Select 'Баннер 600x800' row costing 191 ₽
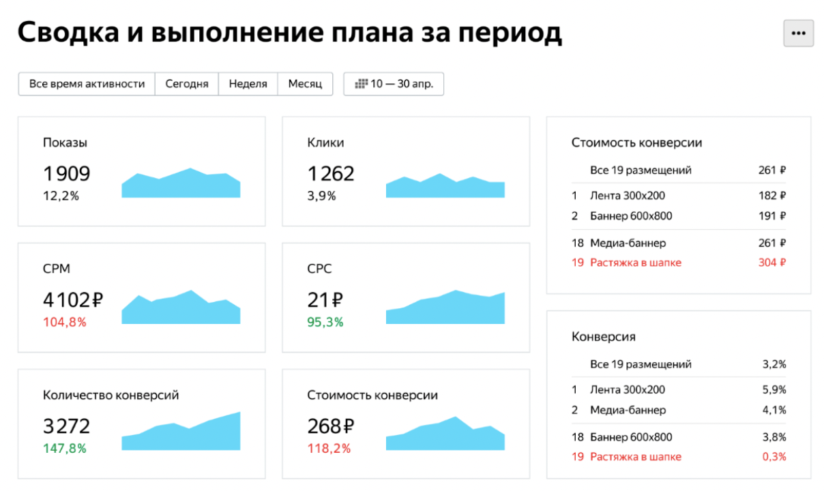This screenshot has width=824, height=491. [x=679, y=216]
